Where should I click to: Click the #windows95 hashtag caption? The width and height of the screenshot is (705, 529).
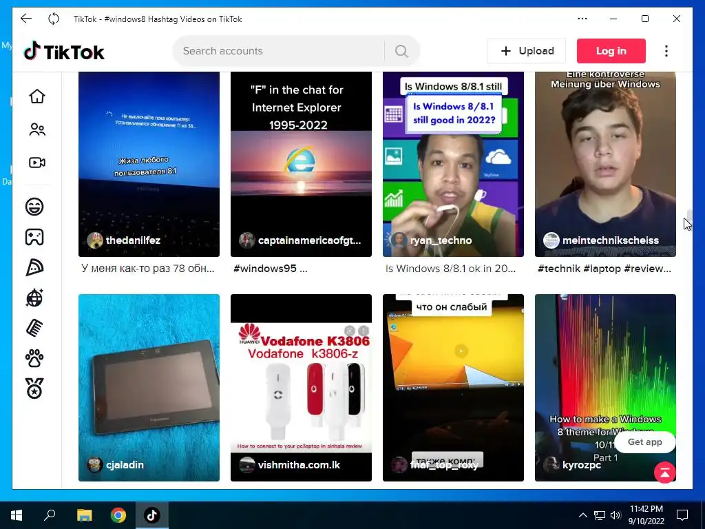click(x=271, y=269)
